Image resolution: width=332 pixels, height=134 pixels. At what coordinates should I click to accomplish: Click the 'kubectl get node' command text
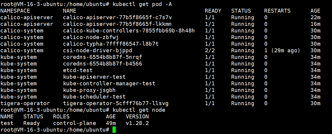[139, 110]
